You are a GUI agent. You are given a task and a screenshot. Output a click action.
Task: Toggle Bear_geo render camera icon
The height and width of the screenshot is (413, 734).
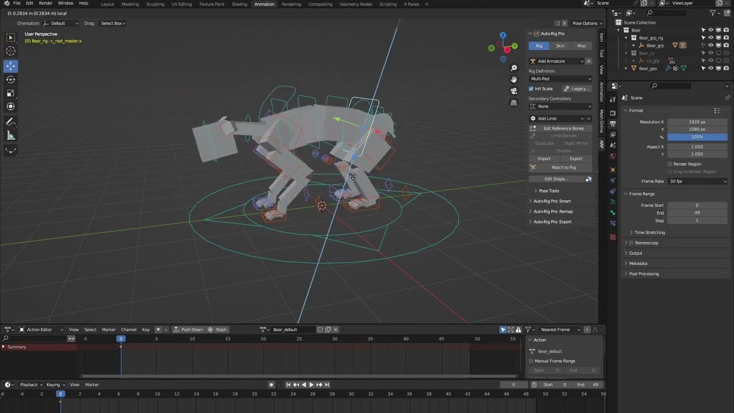[725, 68]
